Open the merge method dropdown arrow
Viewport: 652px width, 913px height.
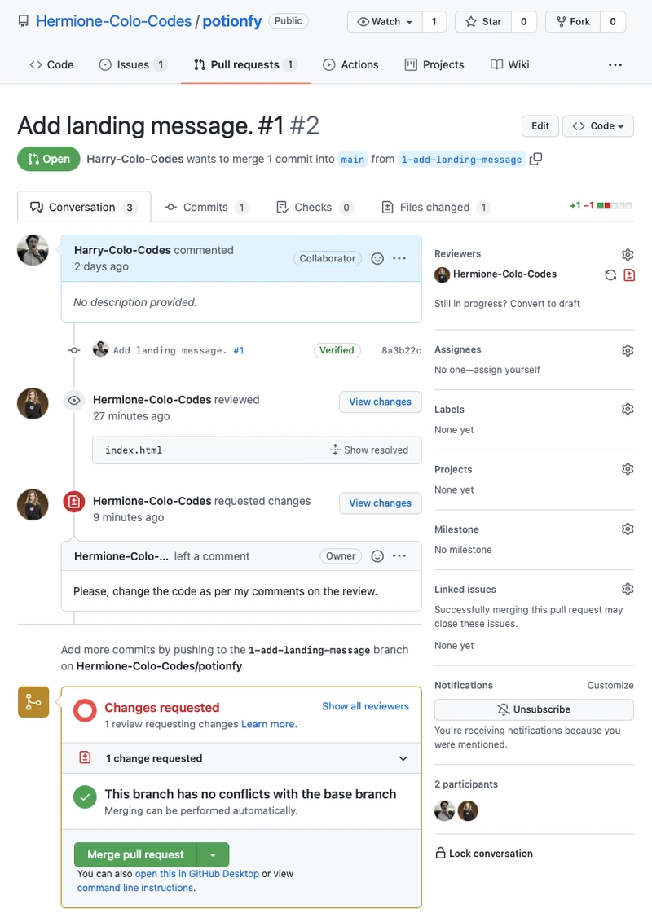tap(214, 855)
